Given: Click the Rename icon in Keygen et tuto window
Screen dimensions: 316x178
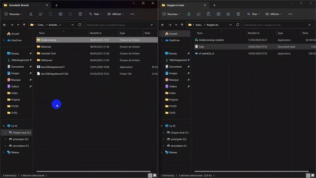Looking at the screenshot, I should click(x=218, y=14).
